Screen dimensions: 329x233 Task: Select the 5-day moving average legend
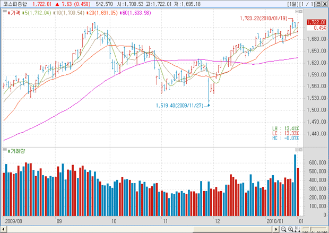coord(37,13)
